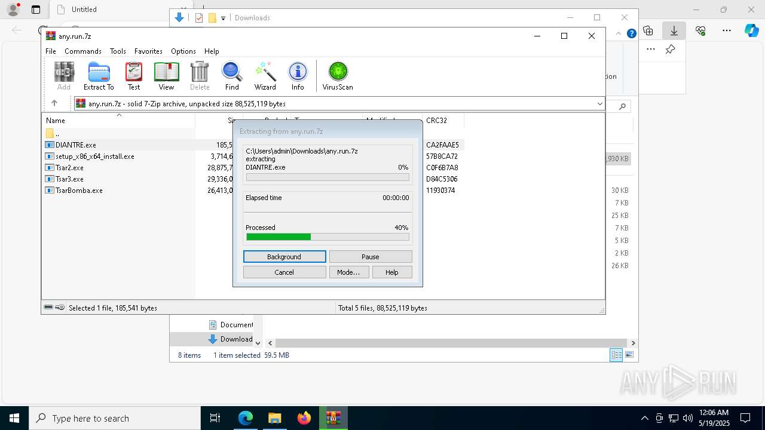Open Edge profile avatar icon
The width and height of the screenshot is (765, 430).
pos(13,9)
